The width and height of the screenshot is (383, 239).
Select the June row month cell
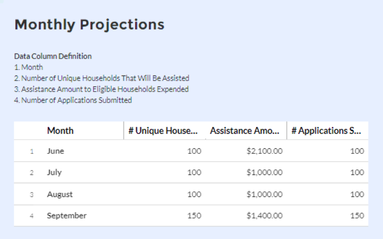pyautogui.click(x=56, y=151)
